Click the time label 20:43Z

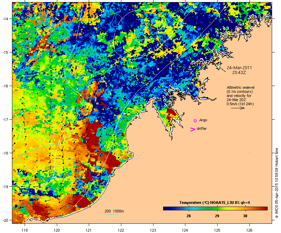click(239, 73)
